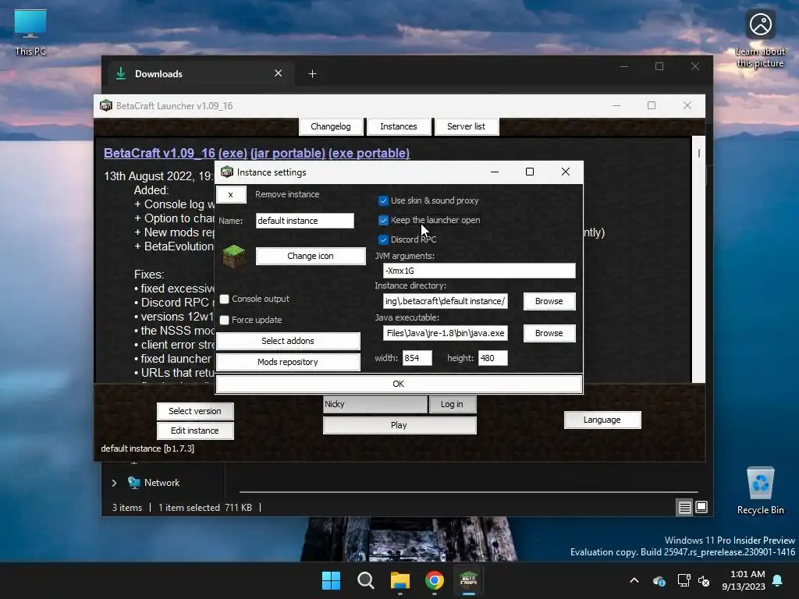Click Change icon button
The height and width of the screenshot is (599, 799).
(x=311, y=256)
